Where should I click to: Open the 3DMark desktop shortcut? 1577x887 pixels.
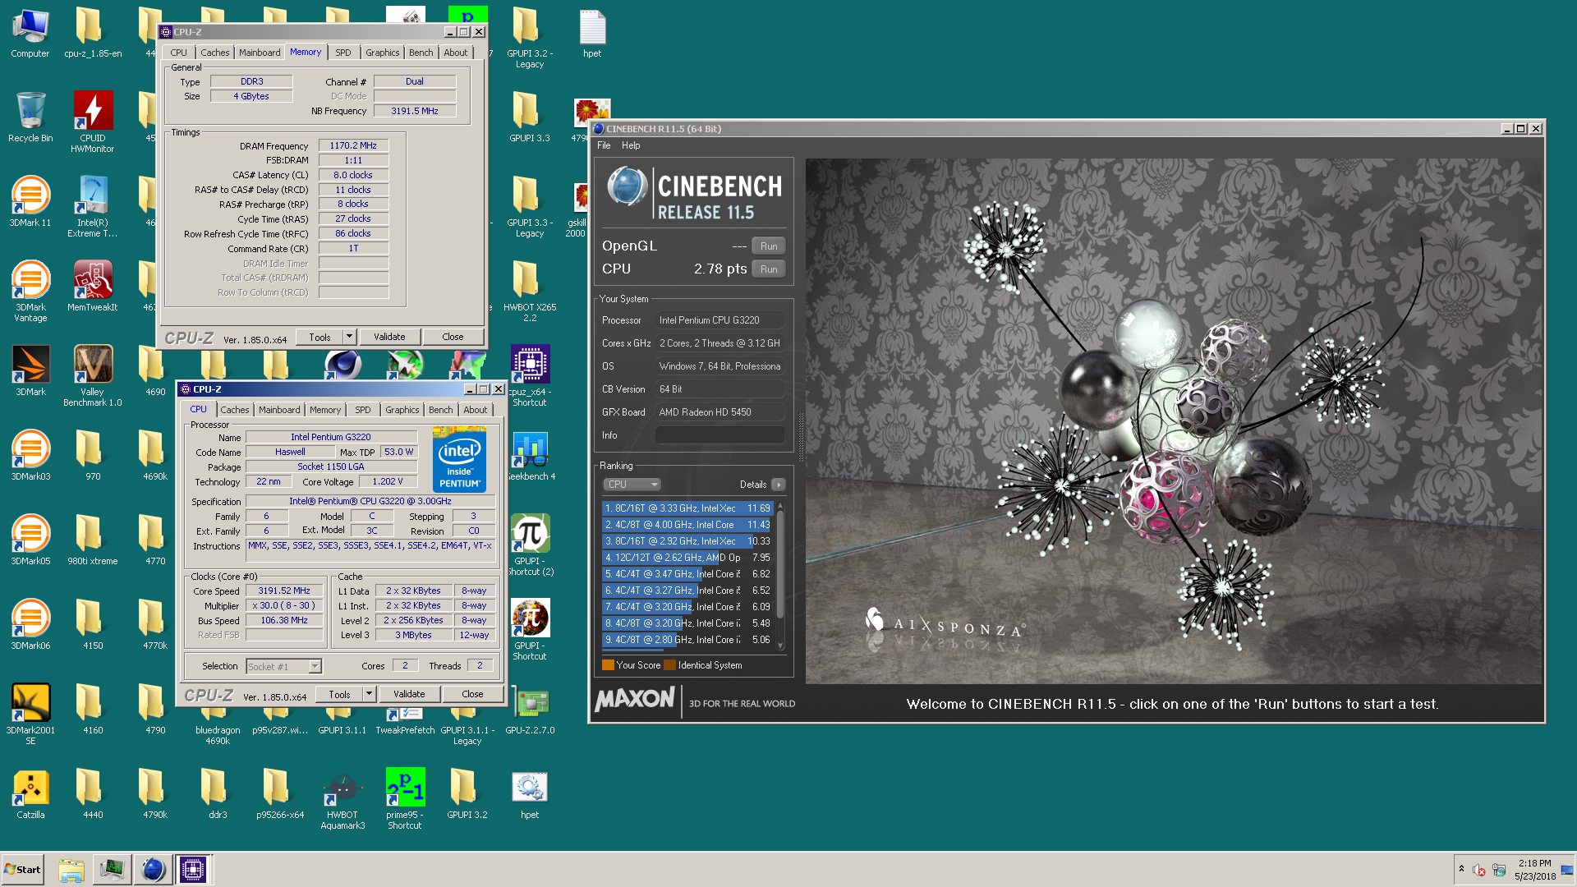point(30,370)
